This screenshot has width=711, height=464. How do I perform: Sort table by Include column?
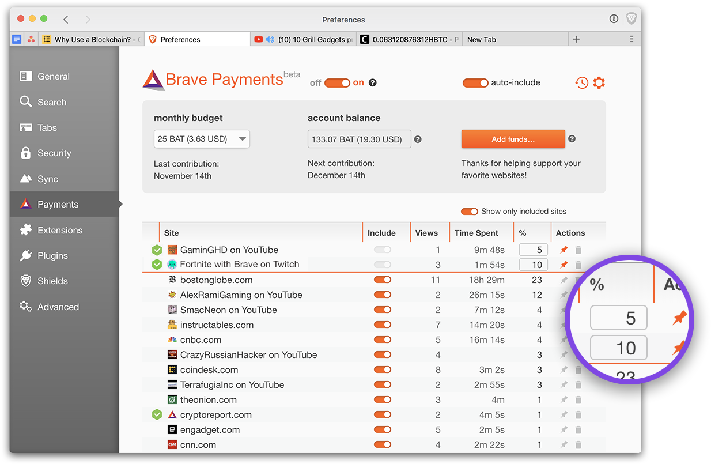[381, 233]
